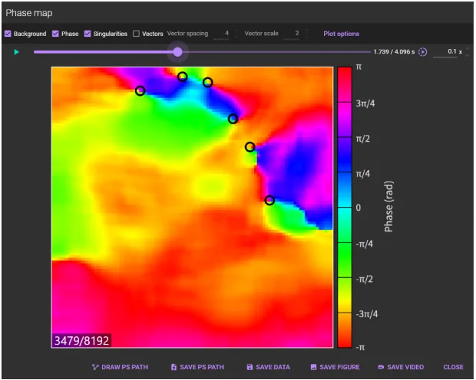This screenshot has width=476, height=380.
Task: Click the phase colorbar at the zero level
Action: point(345,207)
